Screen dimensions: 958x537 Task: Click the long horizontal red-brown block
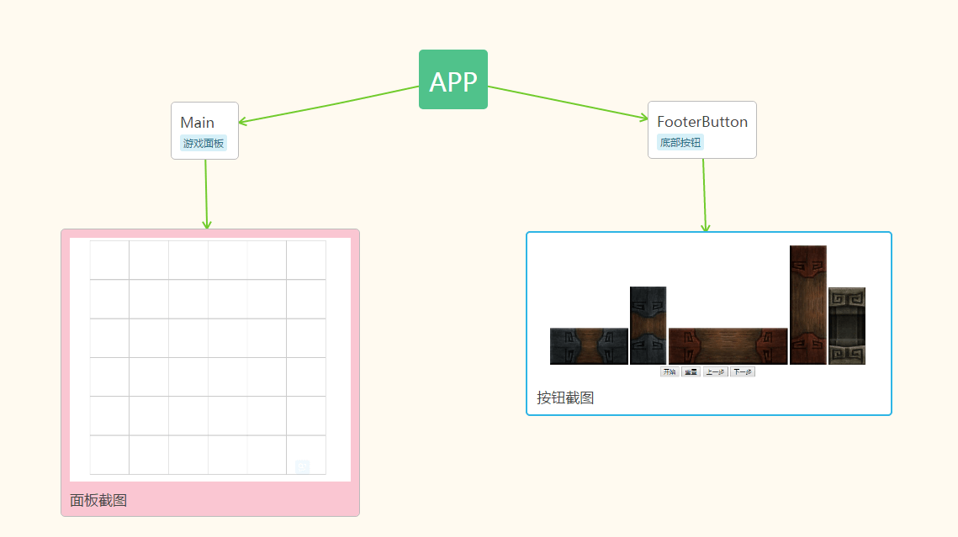point(728,346)
